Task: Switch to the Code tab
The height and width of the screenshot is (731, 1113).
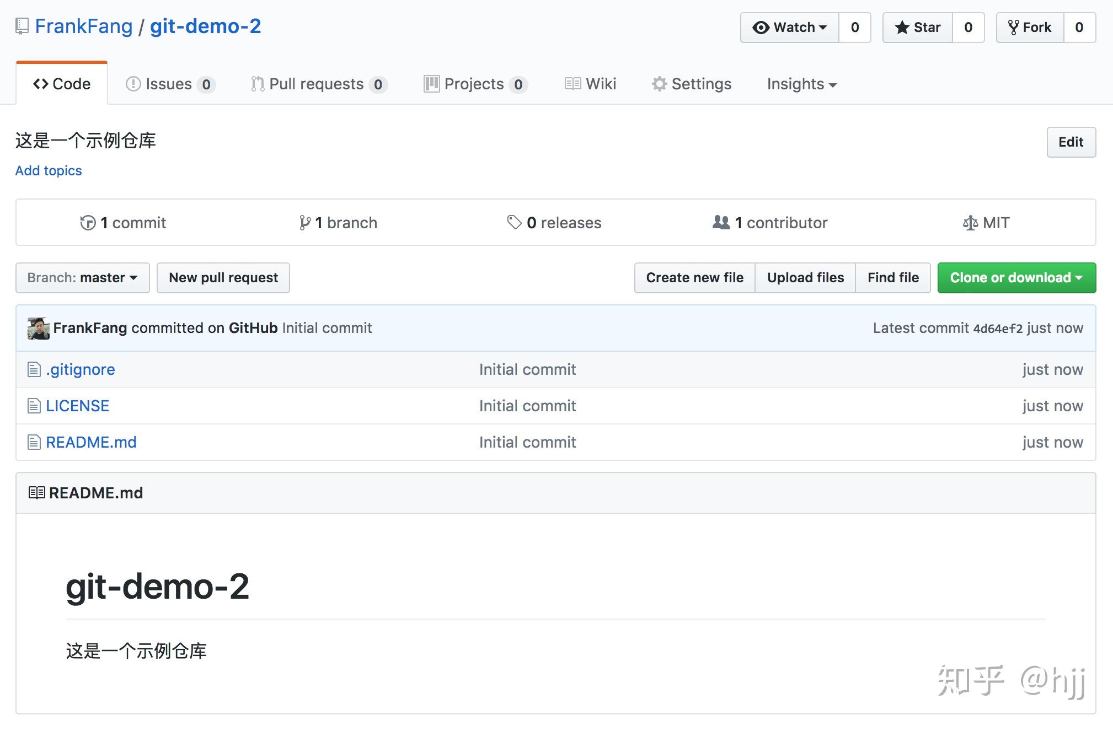Action: pos(62,83)
